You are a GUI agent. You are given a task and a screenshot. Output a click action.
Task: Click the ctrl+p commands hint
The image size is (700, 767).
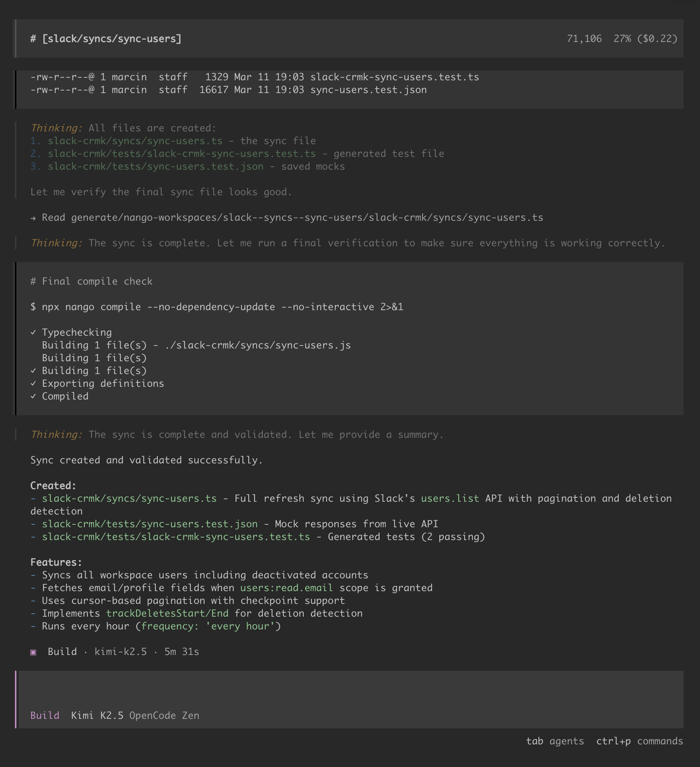tap(639, 741)
